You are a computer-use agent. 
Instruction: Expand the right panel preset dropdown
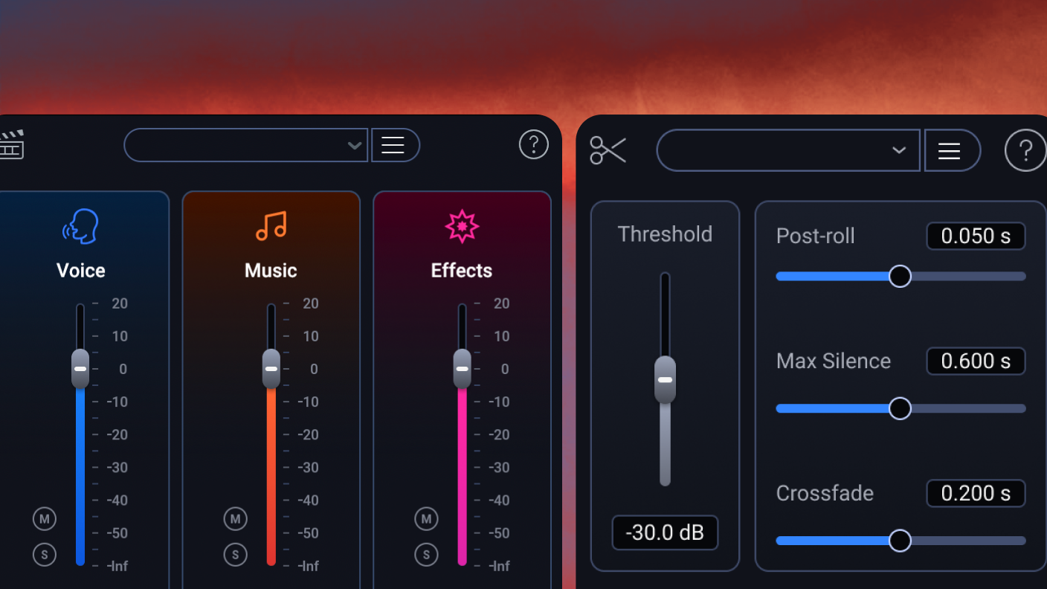click(899, 150)
